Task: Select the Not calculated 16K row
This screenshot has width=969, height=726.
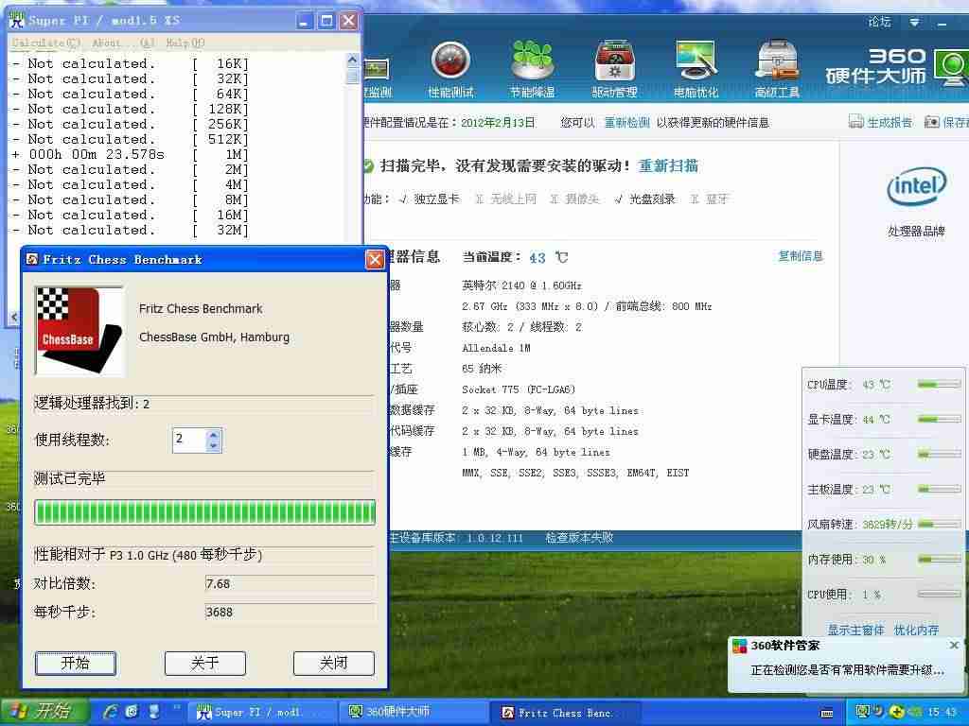Action: click(131, 63)
